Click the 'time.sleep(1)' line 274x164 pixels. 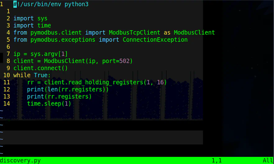(x=49, y=104)
